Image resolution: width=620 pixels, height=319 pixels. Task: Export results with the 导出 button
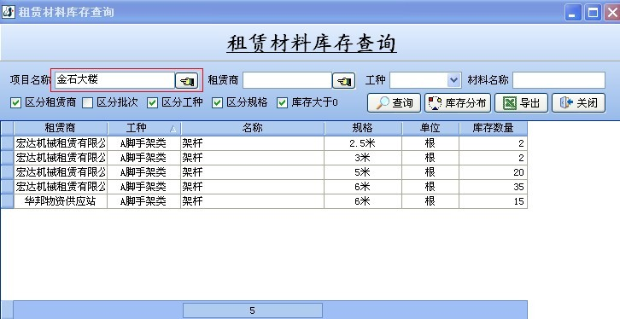point(521,103)
